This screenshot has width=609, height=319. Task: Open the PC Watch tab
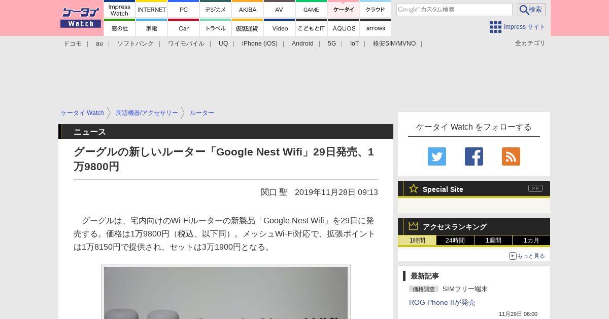[x=184, y=9]
